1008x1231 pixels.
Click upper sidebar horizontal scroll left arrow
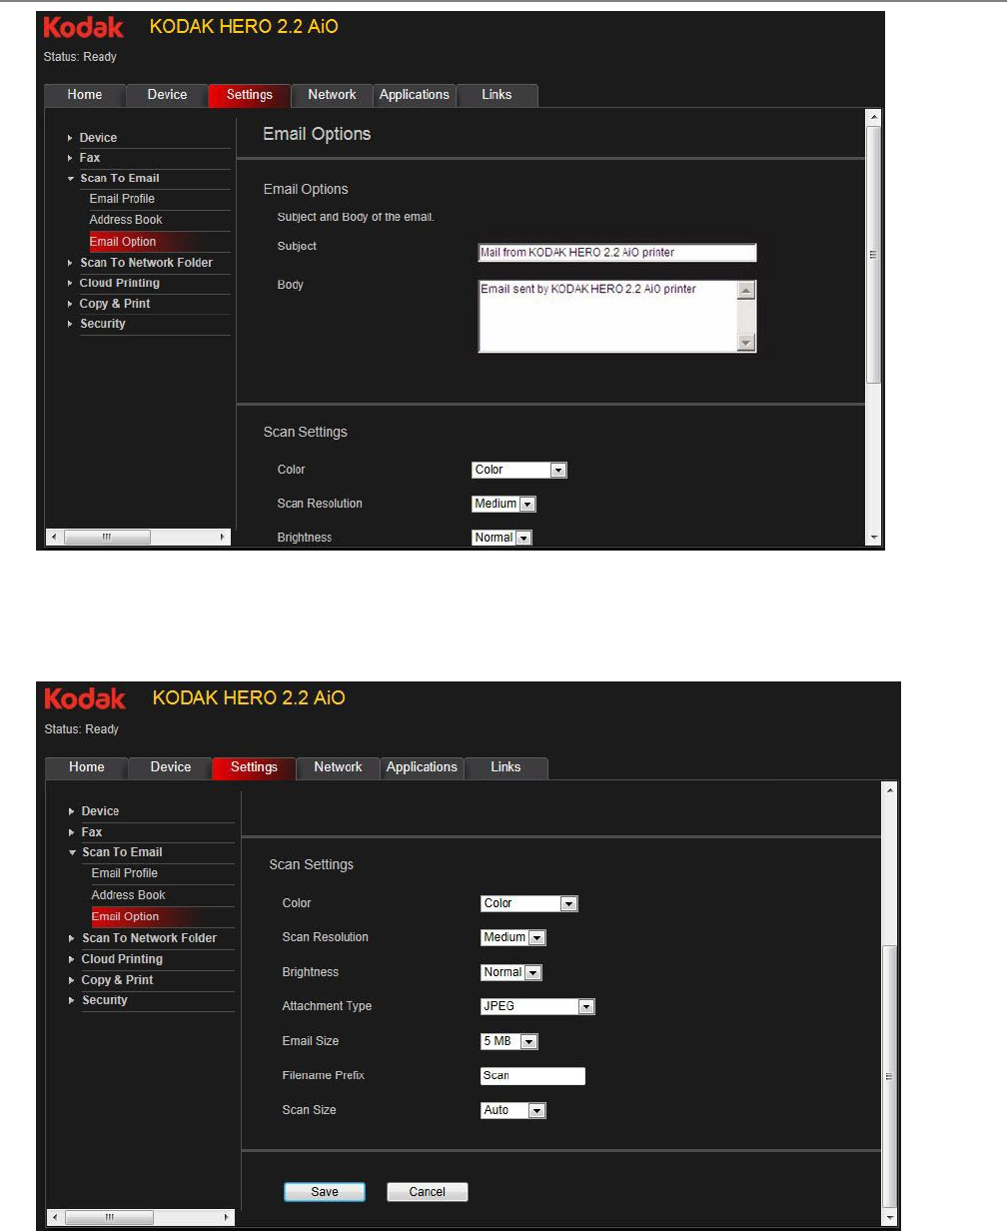pyautogui.click(x=54, y=537)
